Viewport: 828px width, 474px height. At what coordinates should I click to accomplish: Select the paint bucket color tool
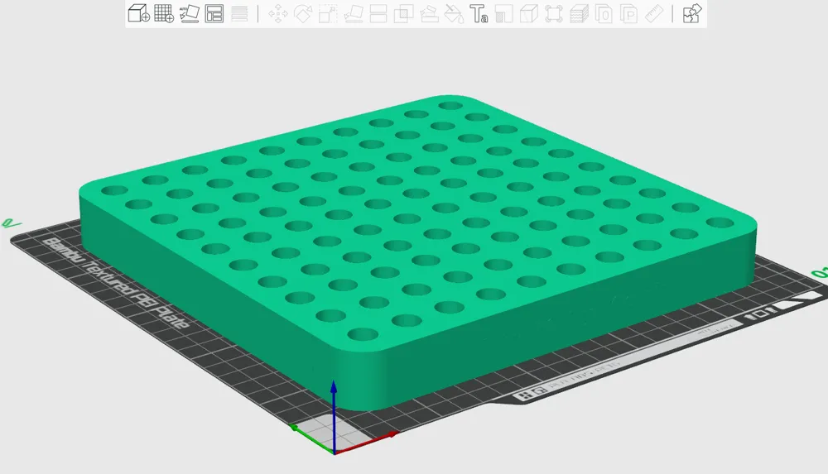pos(454,14)
